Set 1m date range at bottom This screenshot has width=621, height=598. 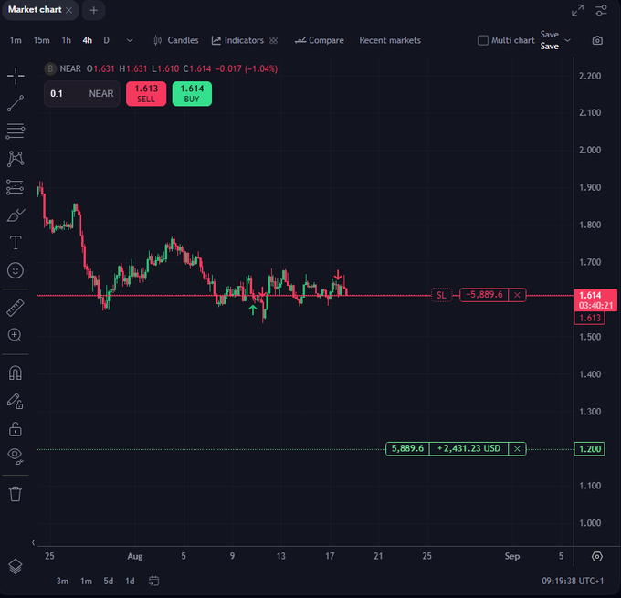coord(86,581)
